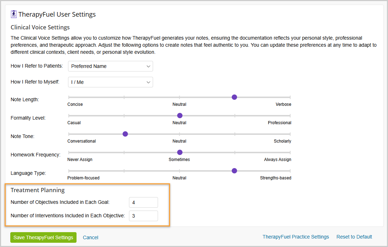This screenshot has width=388, height=247.
Task: Open the How I Refer to Myself dropdown
Action: [110, 82]
